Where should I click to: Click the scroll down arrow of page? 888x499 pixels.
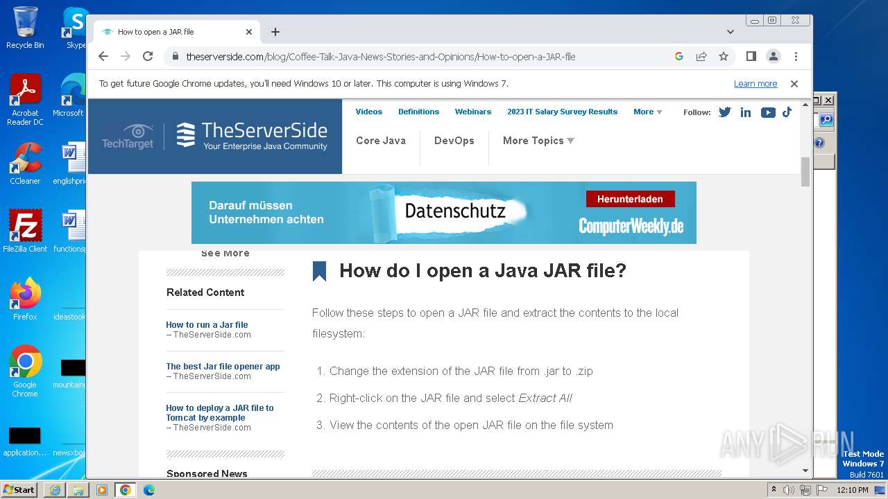tap(805, 471)
